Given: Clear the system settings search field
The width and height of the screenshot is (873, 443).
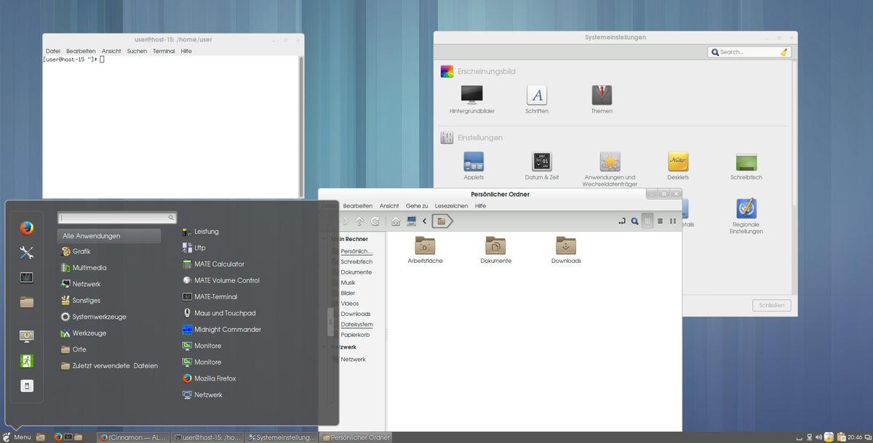Looking at the screenshot, I should pos(784,52).
